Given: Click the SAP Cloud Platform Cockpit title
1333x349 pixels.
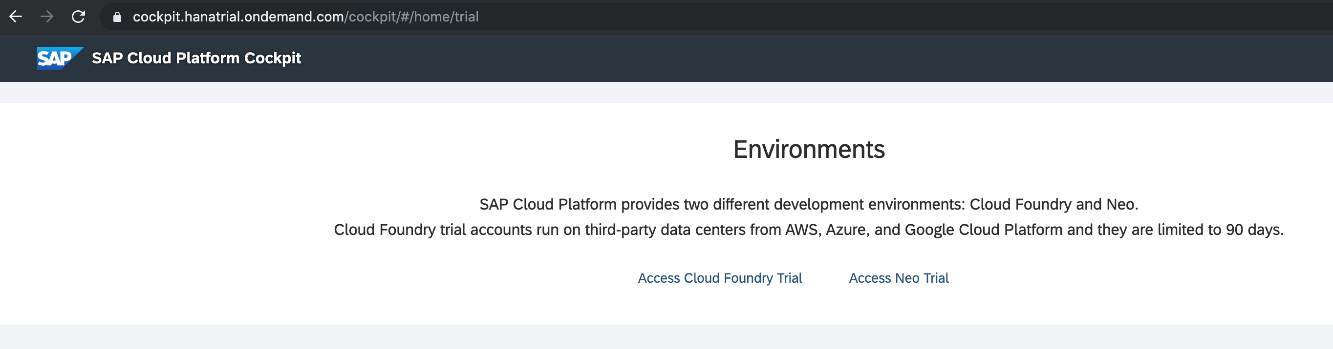Looking at the screenshot, I should [x=196, y=58].
